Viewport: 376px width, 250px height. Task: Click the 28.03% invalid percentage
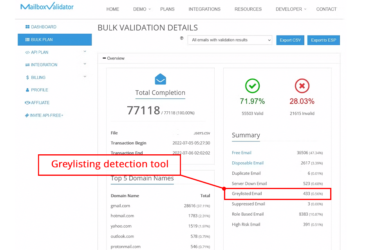[x=302, y=101]
